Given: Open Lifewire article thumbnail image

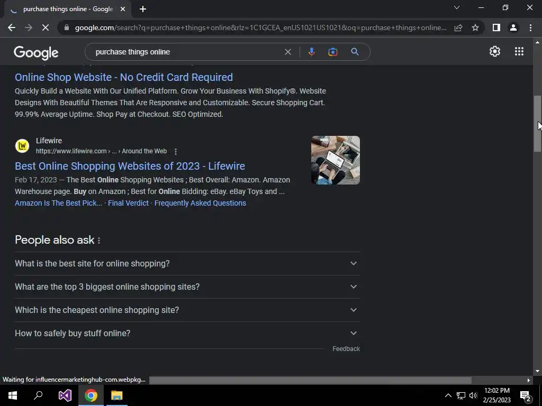Looking at the screenshot, I should pos(335,160).
